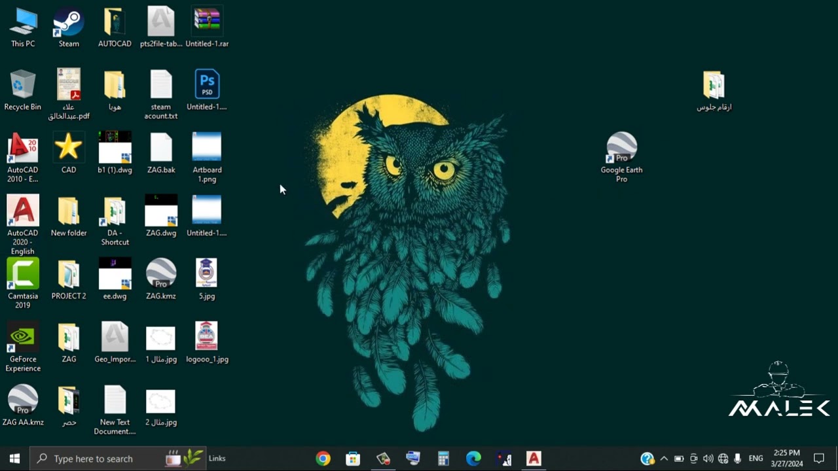Screen dimensions: 838x471
Task: Open the volume control in tray
Action: click(x=708, y=459)
